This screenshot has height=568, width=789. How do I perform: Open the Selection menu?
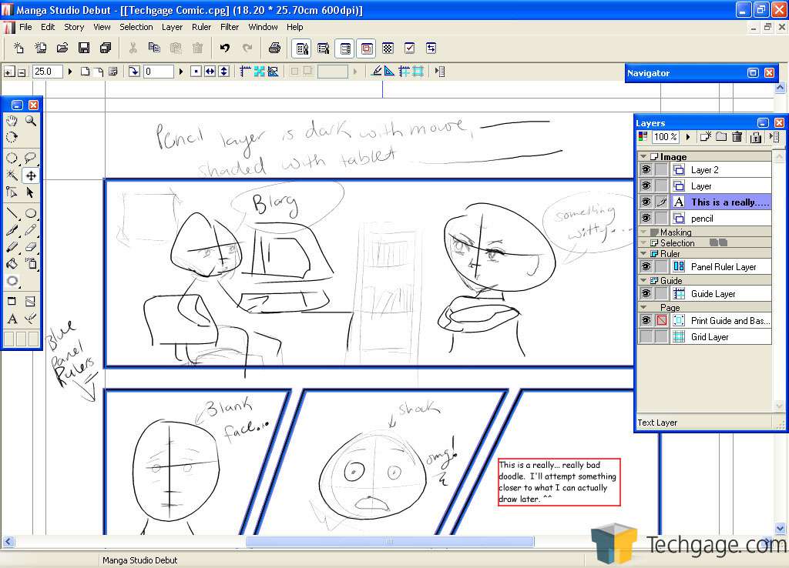[x=136, y=27]
